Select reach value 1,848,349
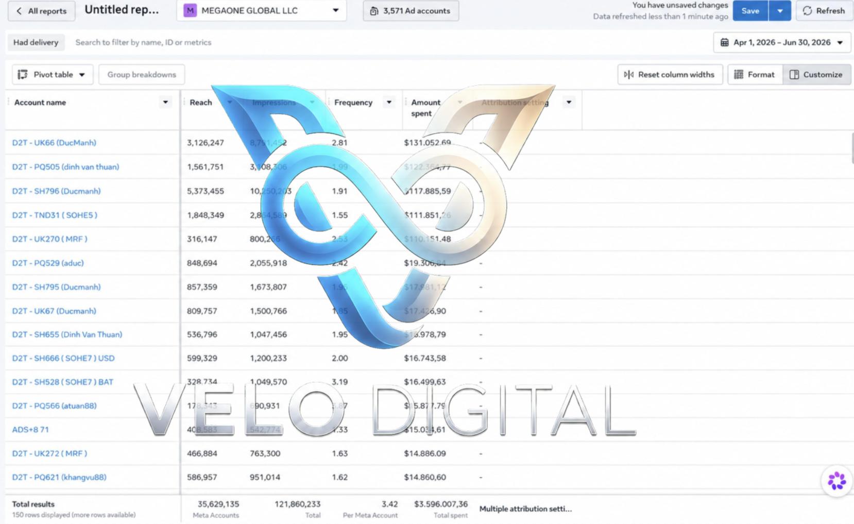 (x=206, y=215)
